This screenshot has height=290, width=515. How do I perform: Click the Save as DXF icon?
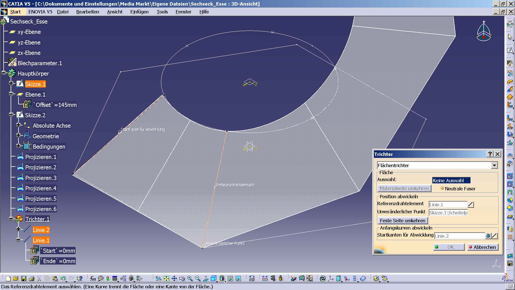click(510, 263)
